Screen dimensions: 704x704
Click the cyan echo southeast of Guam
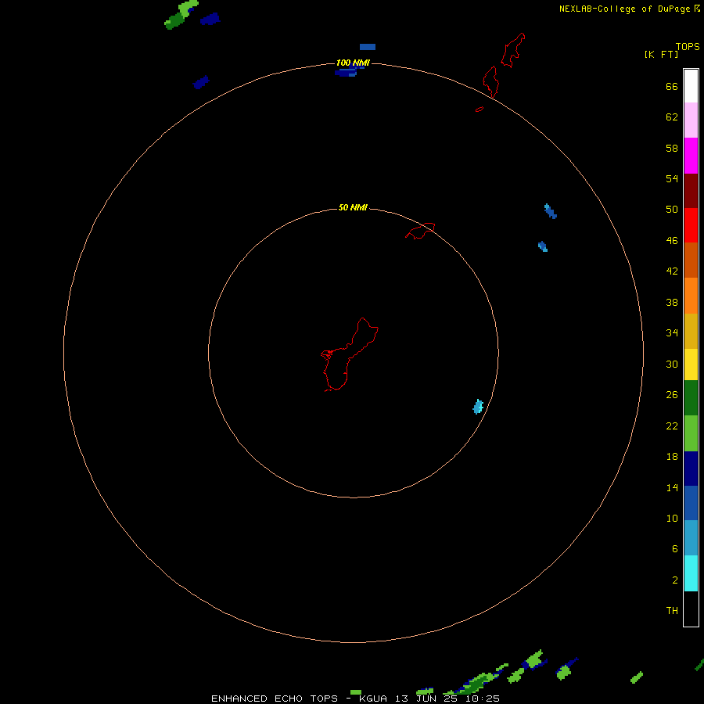coord(478,406)
